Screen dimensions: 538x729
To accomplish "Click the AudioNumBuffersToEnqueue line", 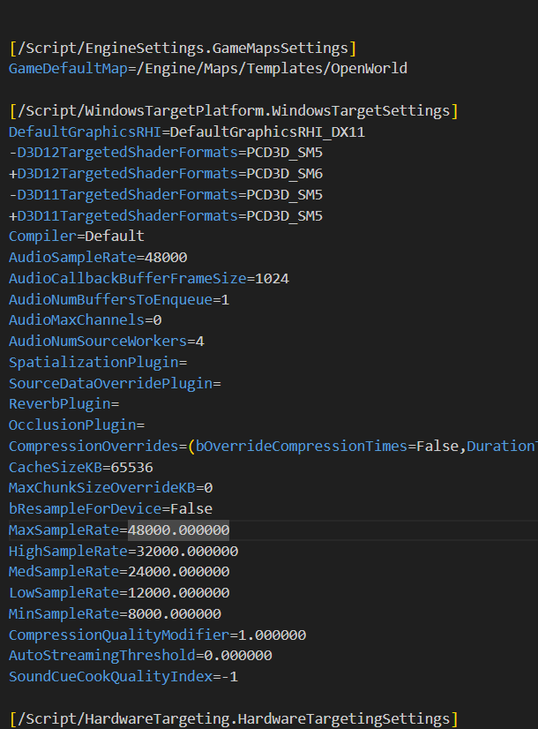I will [x=119, y=300].
